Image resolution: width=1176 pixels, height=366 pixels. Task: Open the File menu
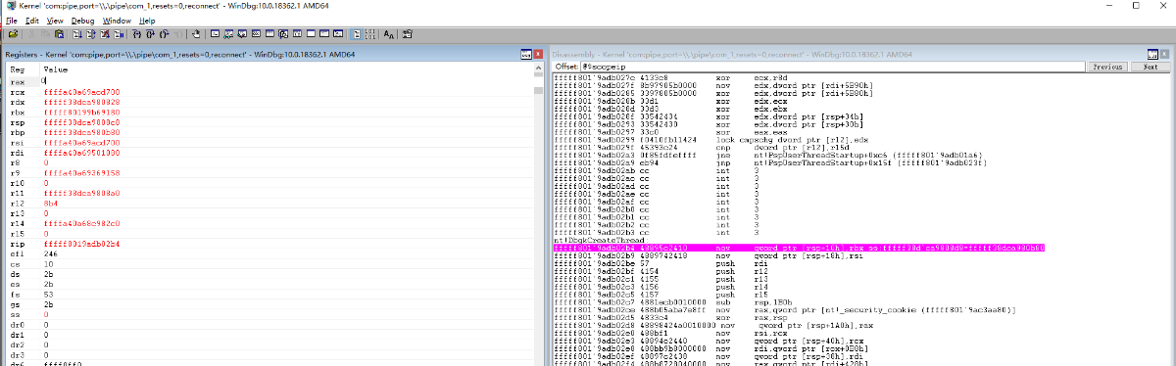point(11,20)
